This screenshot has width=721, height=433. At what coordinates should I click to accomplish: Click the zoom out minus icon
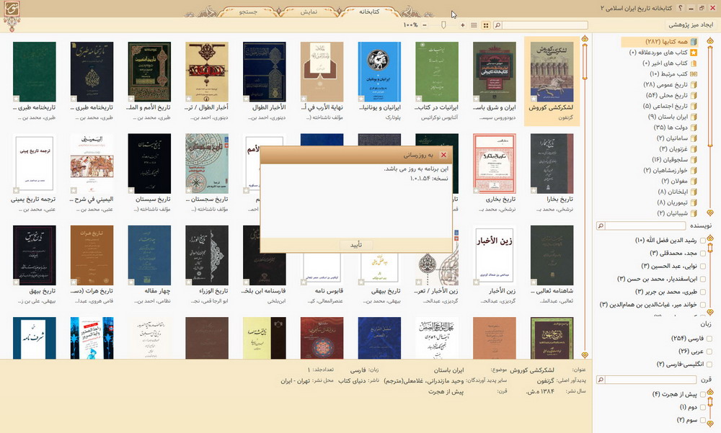(x=425, y=25)
